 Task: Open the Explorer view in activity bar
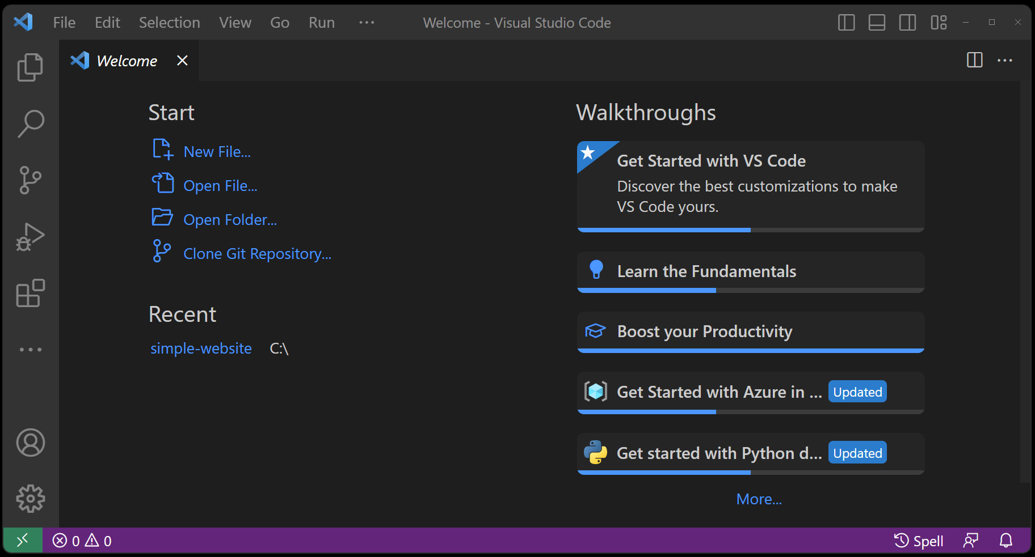[x=30, y=67]
